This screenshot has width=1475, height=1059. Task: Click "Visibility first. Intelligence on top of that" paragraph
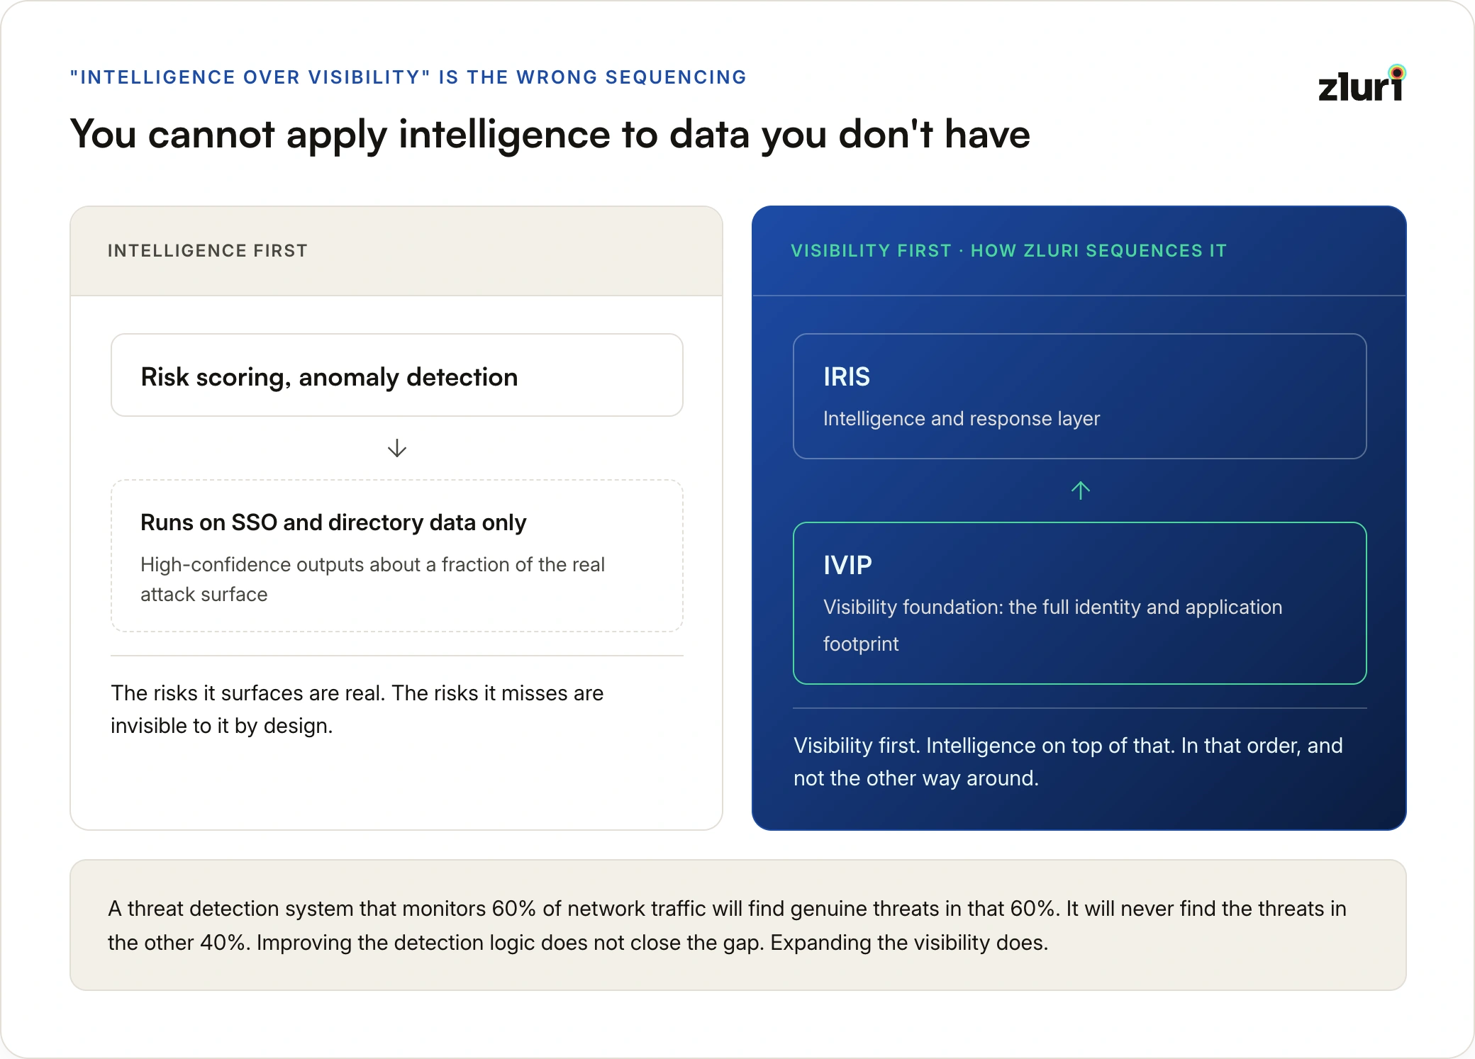pos(1068,761)
